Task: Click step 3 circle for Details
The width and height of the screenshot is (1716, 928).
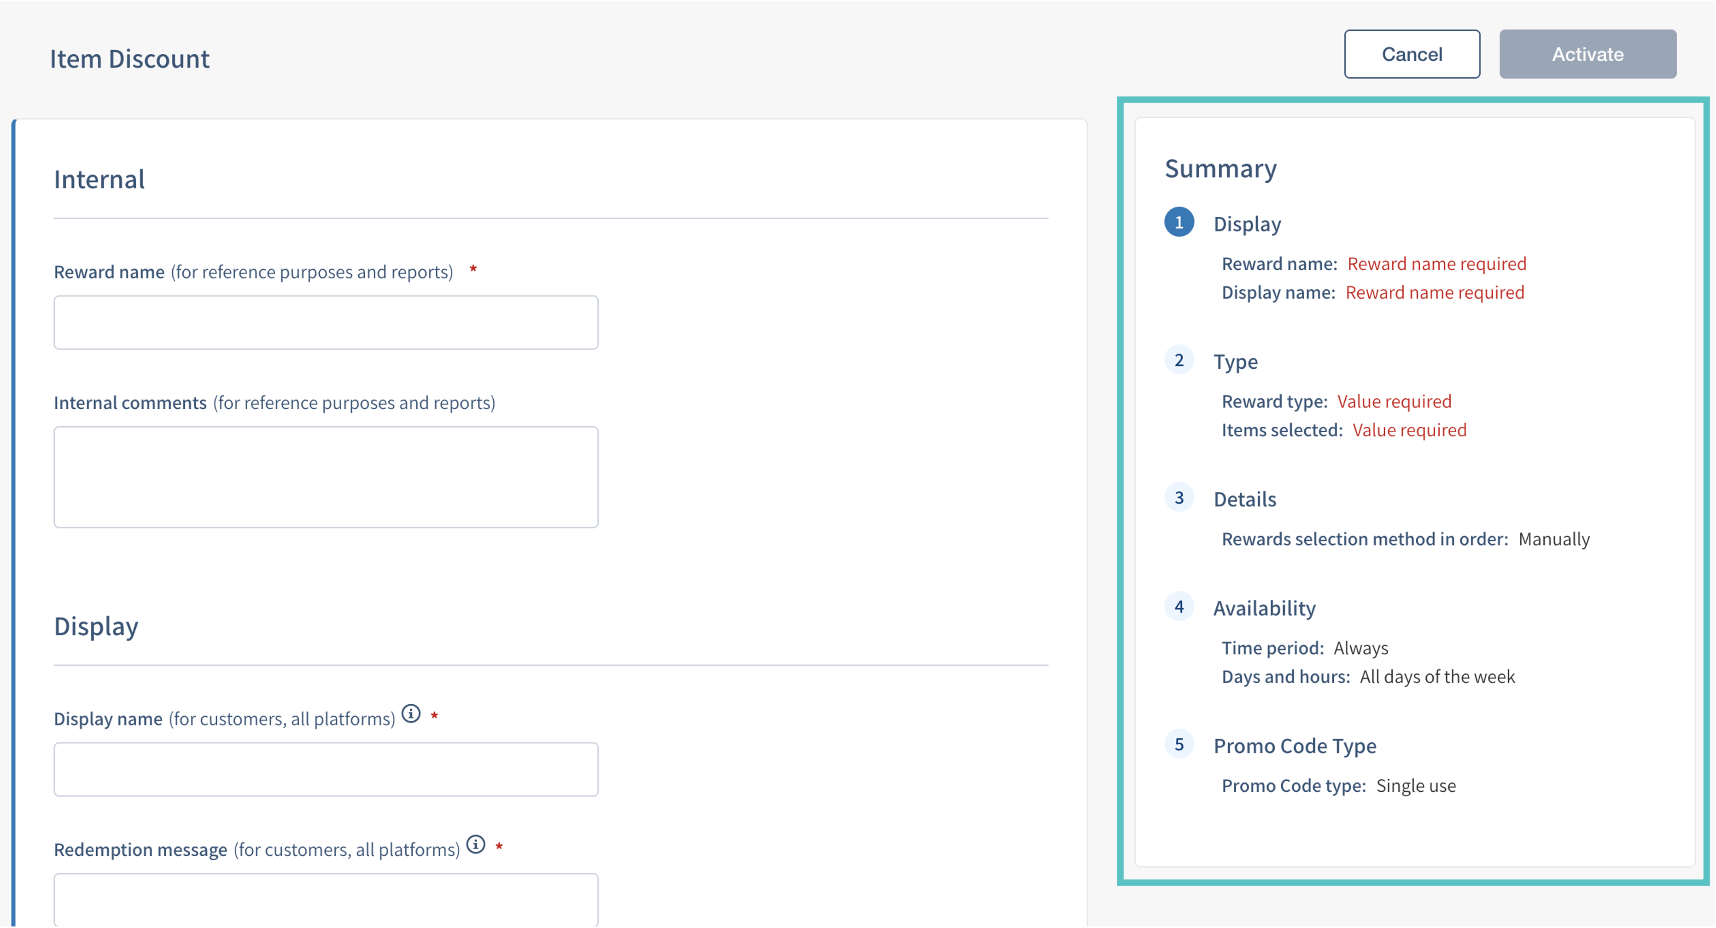Action: point(1179,497)
